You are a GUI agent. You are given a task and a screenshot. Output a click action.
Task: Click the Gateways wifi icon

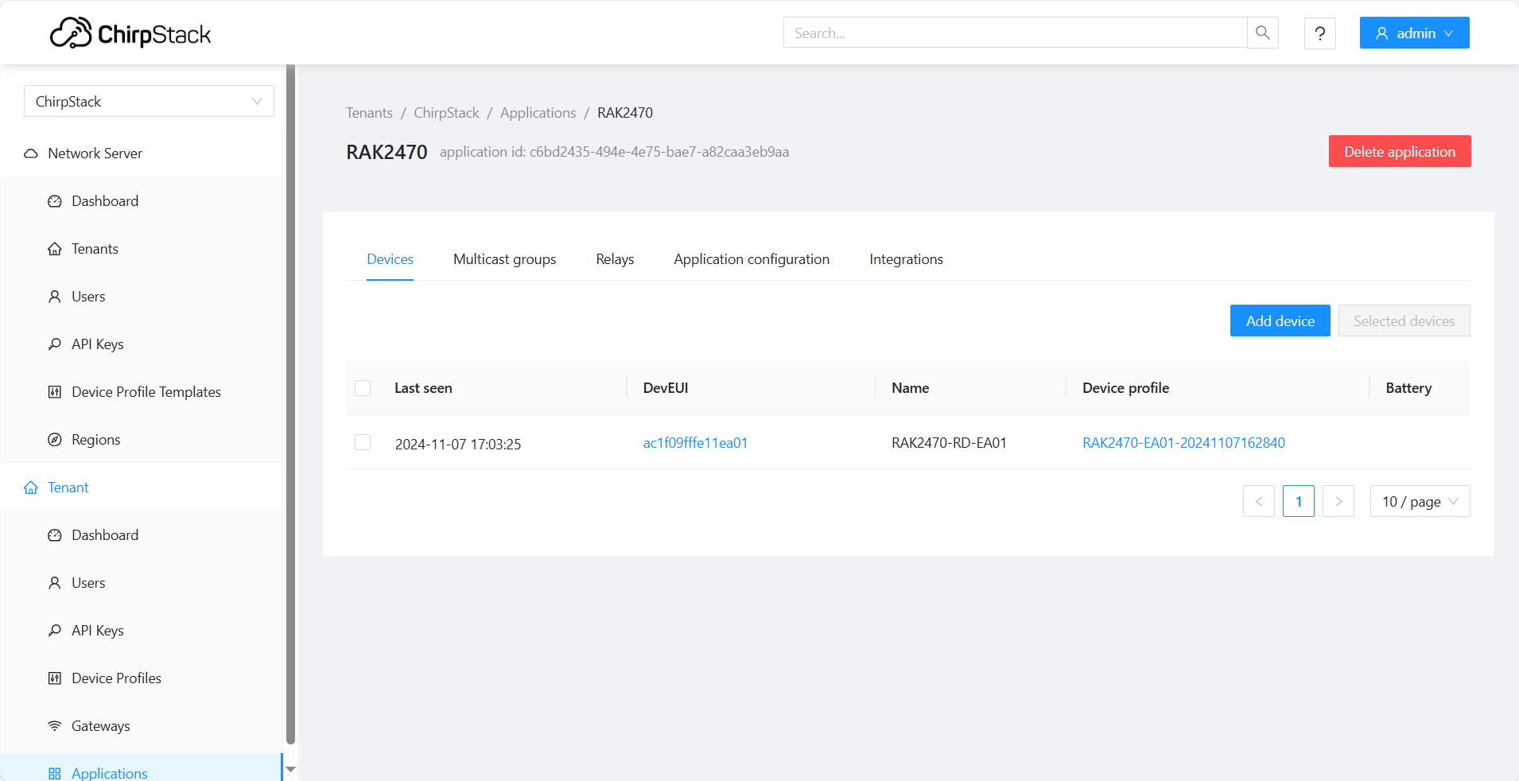pos(55,726)
